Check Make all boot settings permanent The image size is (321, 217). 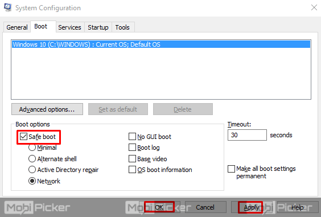(231, 169)
